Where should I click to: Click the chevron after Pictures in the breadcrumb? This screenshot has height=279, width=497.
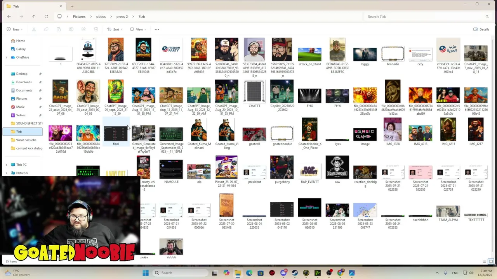coord(91,17)
